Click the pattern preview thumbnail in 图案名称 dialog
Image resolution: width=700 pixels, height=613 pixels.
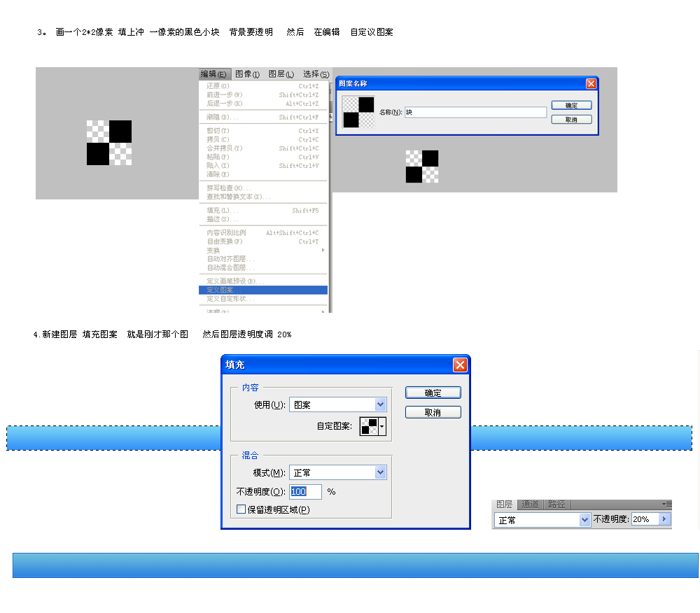(x=358, y=112)
